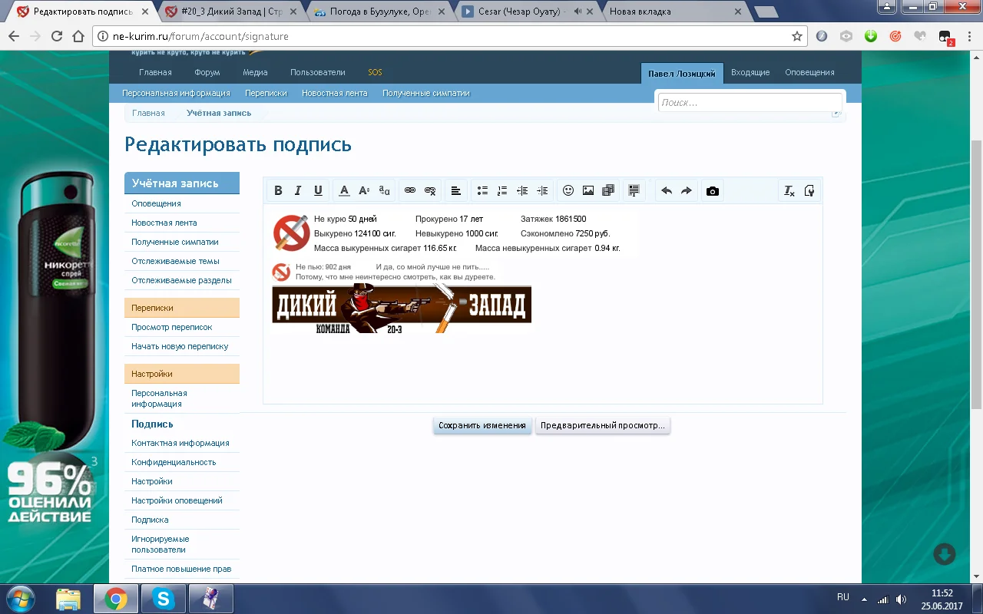
Task: Click the Сохранить изменения button
Action: (x=482, y=425)
